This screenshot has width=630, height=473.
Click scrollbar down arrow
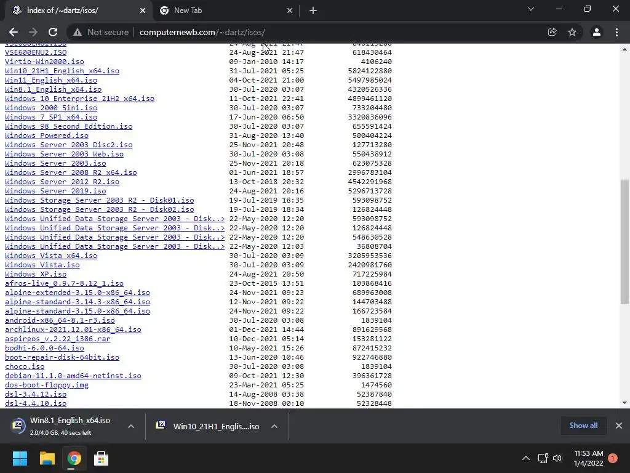624,403
